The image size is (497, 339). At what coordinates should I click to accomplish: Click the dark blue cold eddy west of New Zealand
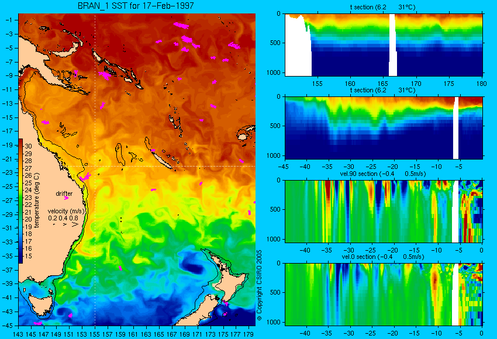192,267
